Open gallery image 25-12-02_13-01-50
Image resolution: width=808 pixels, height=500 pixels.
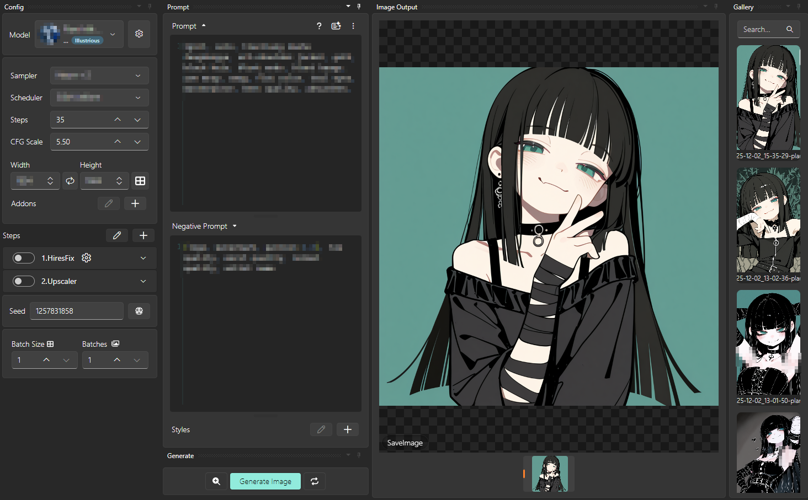tap(768, 342)
